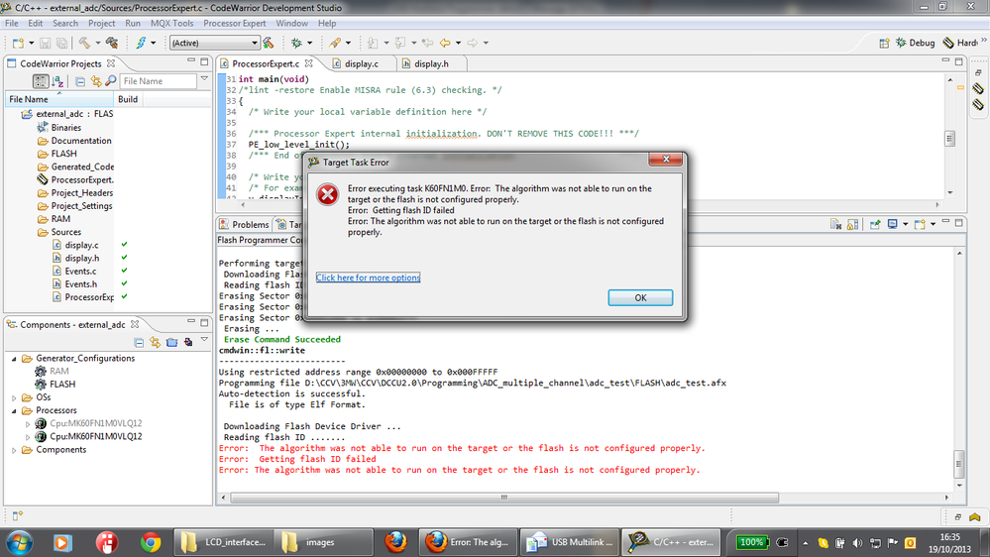Image resolution: width=990 pixels, height=557 pixels.
Task: Click the open new console icon
Action: tap(920, 224)
